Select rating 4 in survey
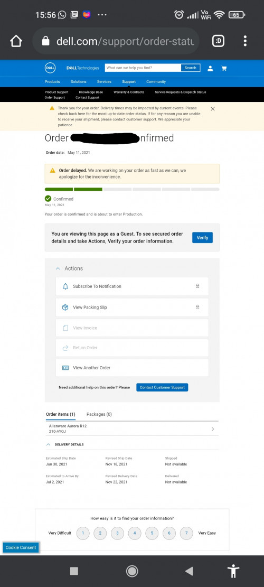 (135, 533)
